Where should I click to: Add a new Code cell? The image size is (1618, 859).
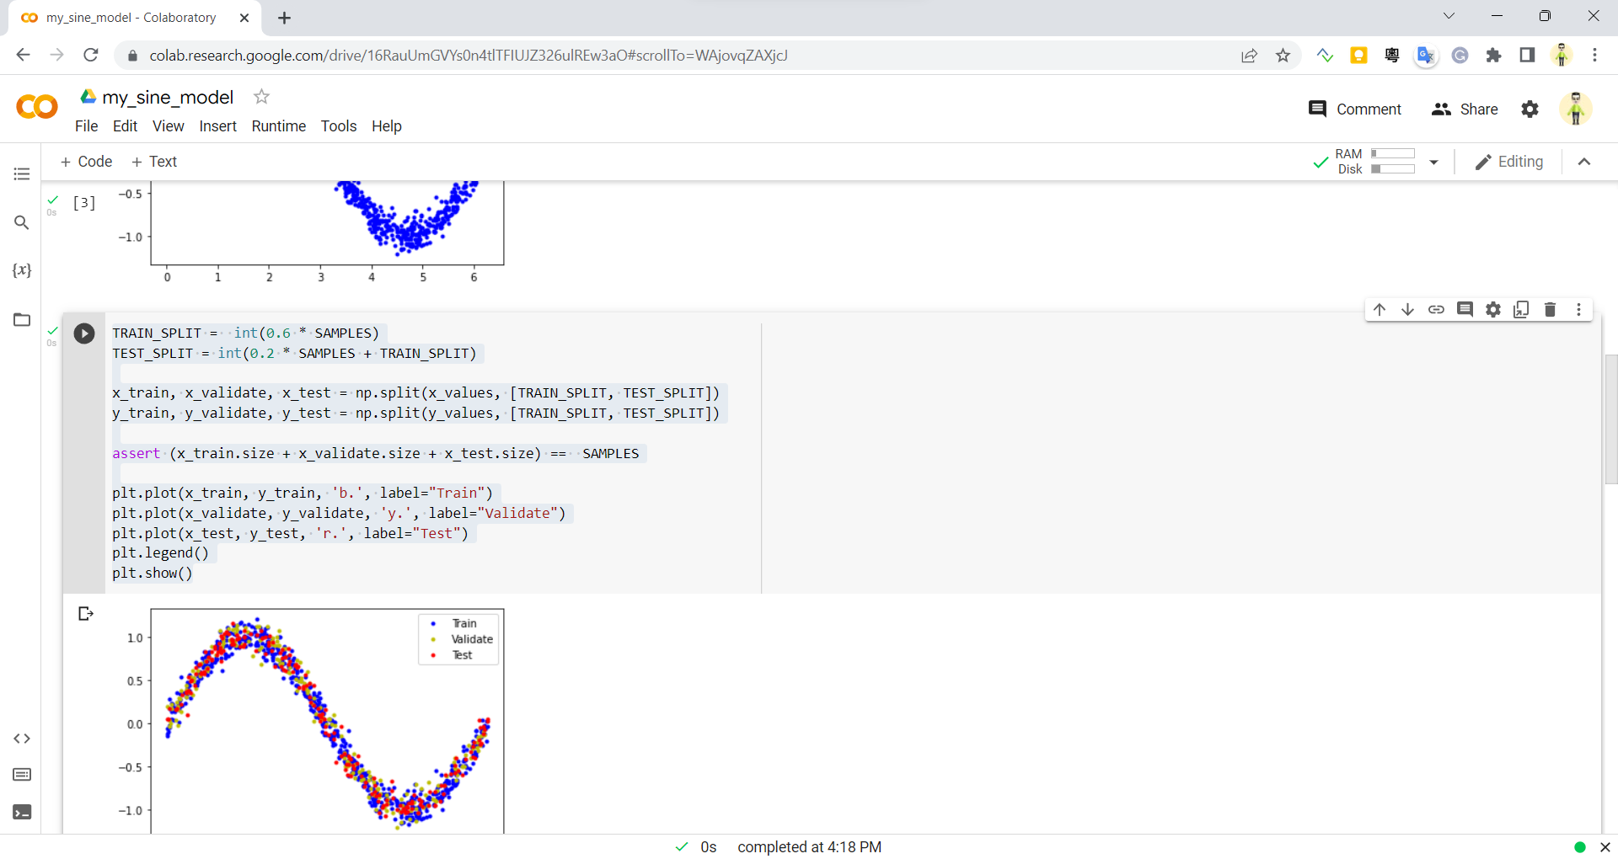pyautogui.click(x=86, y=162)
